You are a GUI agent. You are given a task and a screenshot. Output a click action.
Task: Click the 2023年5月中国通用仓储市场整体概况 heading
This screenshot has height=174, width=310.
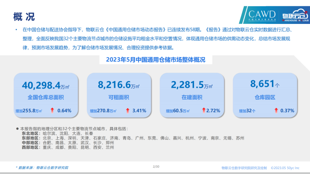(x=155, y=60)
